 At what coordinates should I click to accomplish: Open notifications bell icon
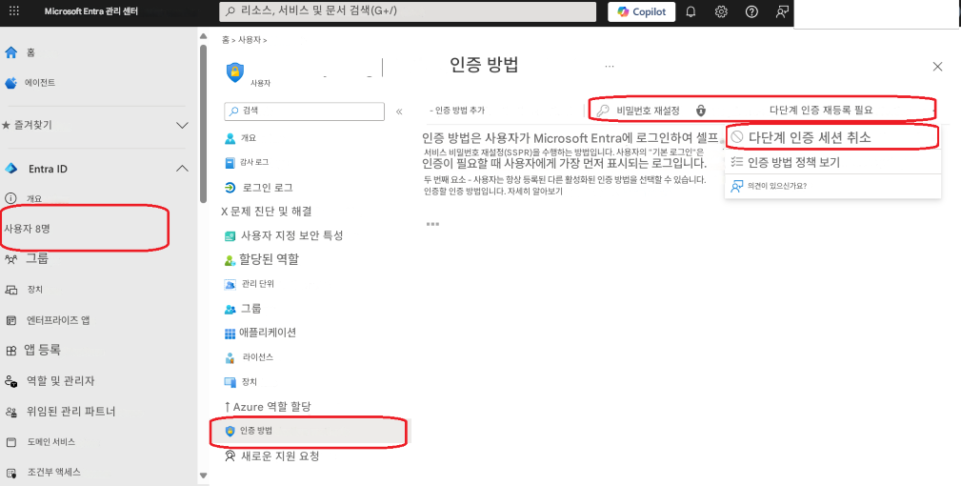(x=691, y=11)
